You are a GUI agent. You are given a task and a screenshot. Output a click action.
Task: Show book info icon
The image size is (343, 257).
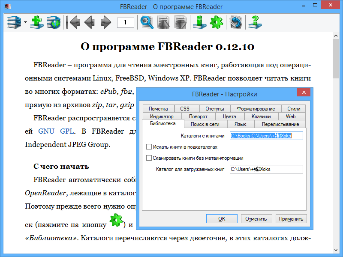click(x=199, y=22)
